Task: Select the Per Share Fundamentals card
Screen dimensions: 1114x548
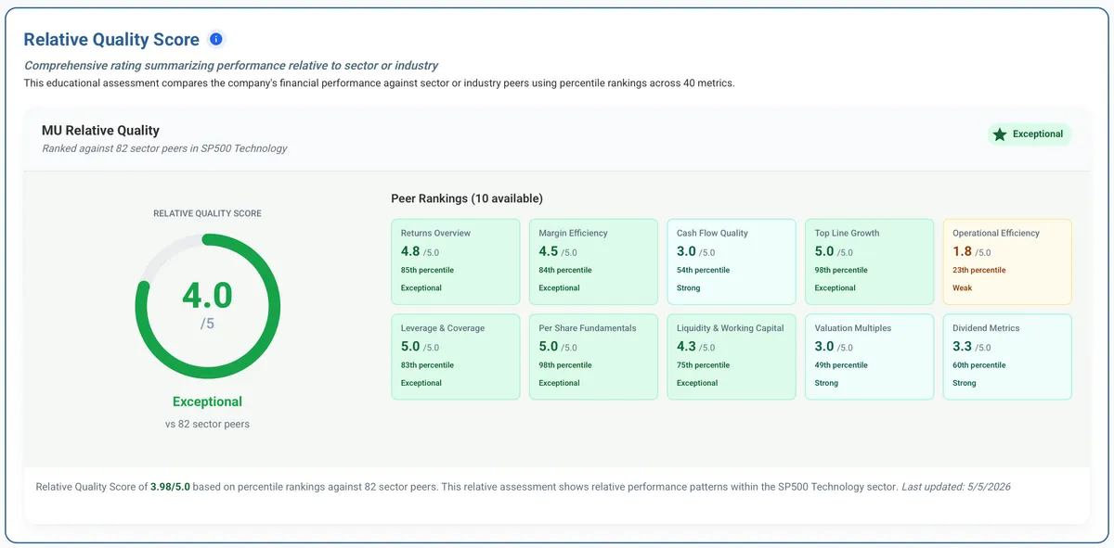Action: point(593,357)
